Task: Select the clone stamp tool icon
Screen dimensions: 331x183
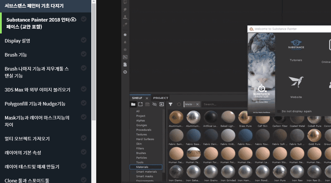Action: [x=125, y=17]
